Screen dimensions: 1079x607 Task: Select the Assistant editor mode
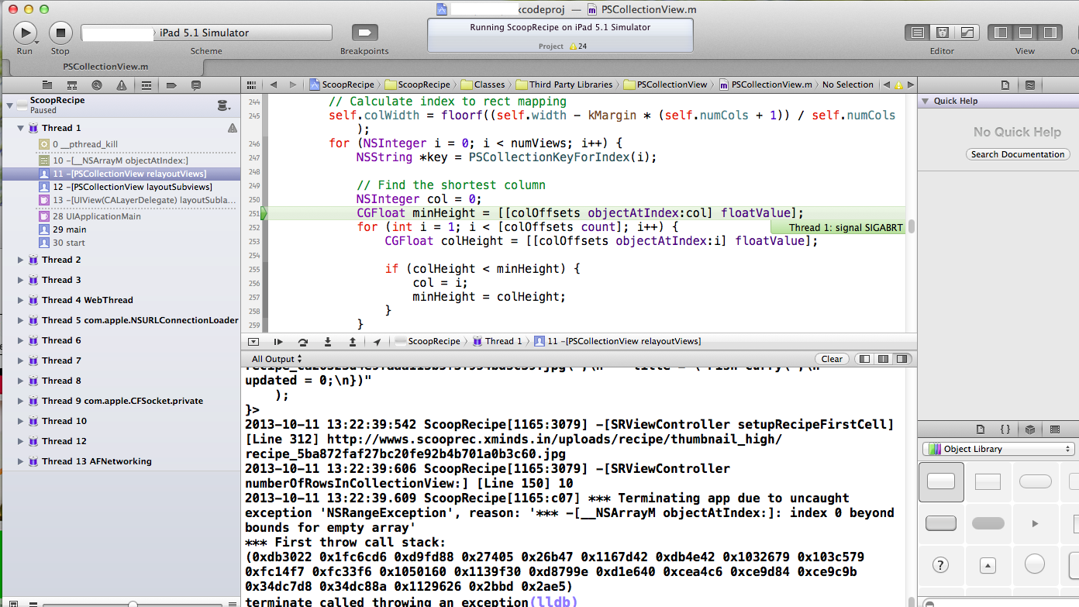943,33
